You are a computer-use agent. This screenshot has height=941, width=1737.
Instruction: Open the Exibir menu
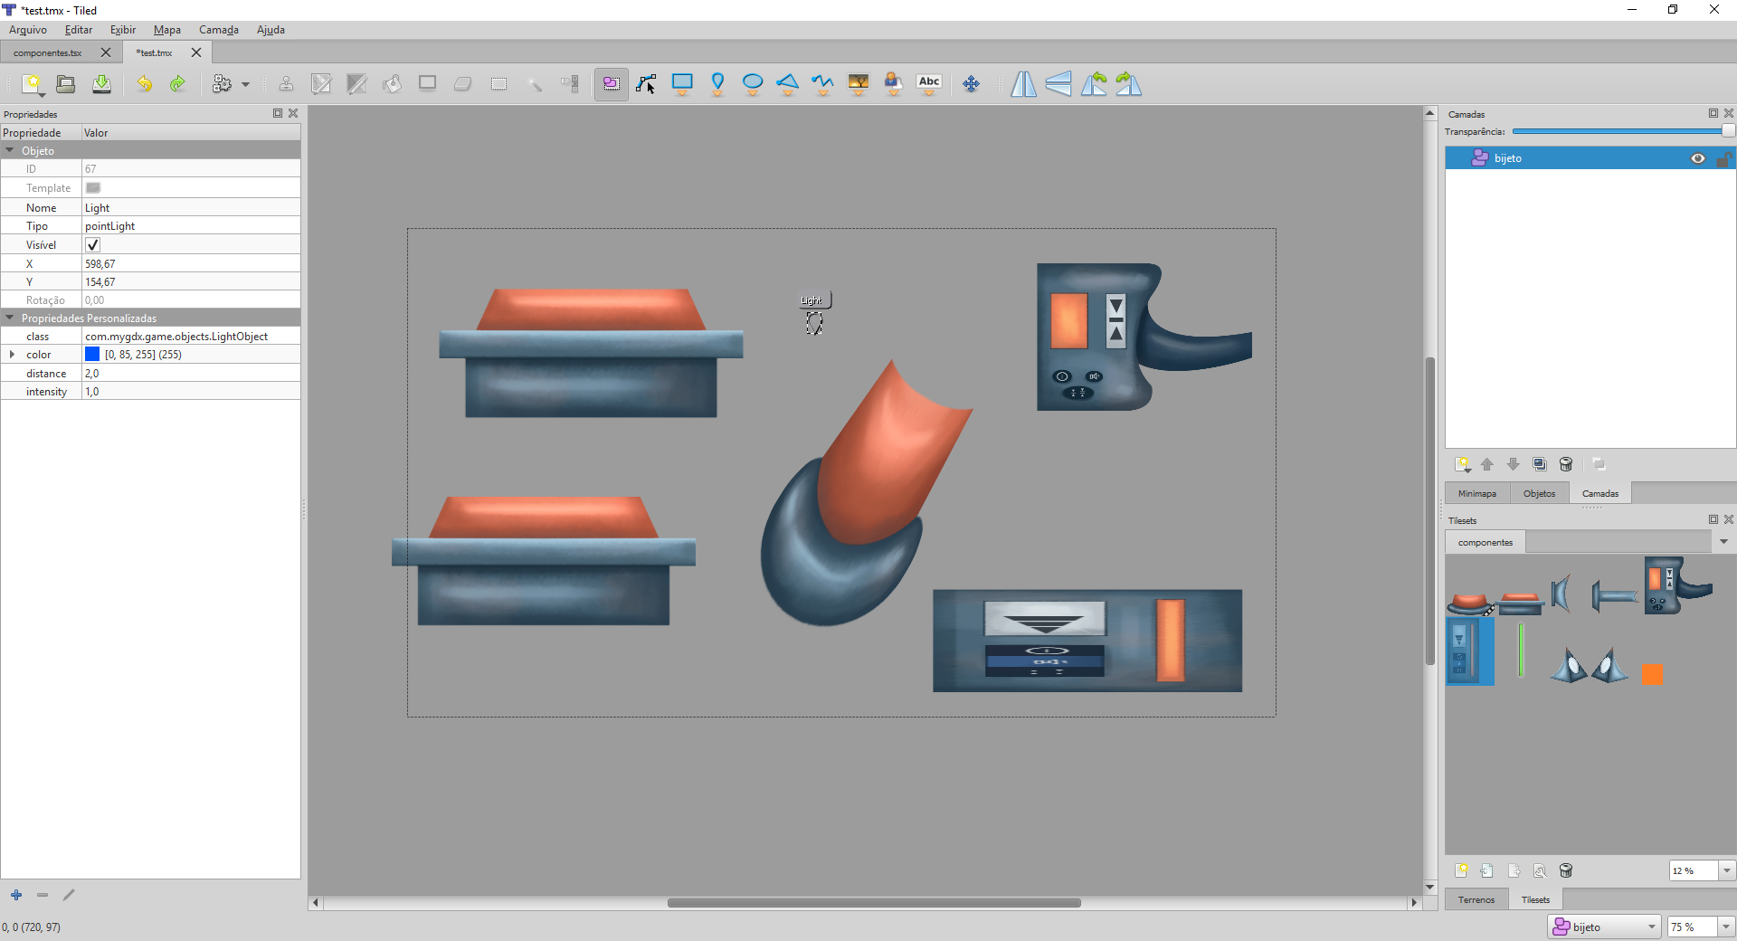(123, 30)
